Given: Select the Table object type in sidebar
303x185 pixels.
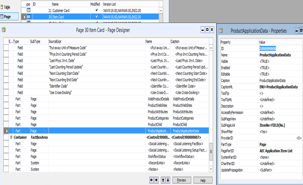Looking at the screenshot, I should (x=6, y=8).
